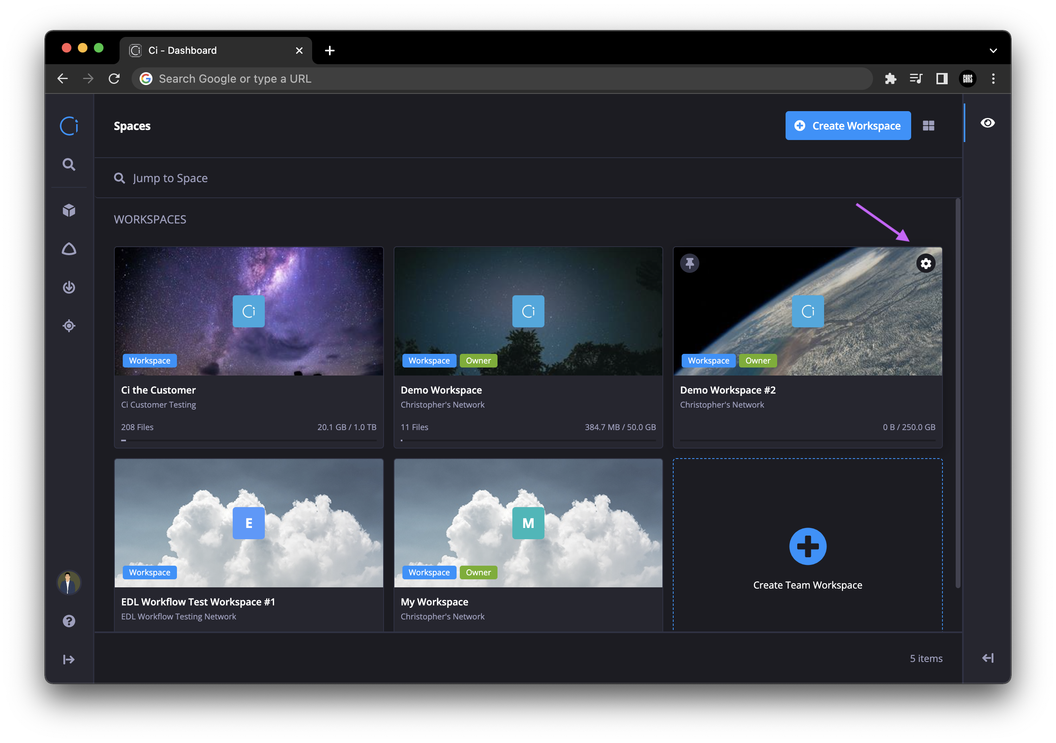Click the Create Workspace button

[848, 126]
